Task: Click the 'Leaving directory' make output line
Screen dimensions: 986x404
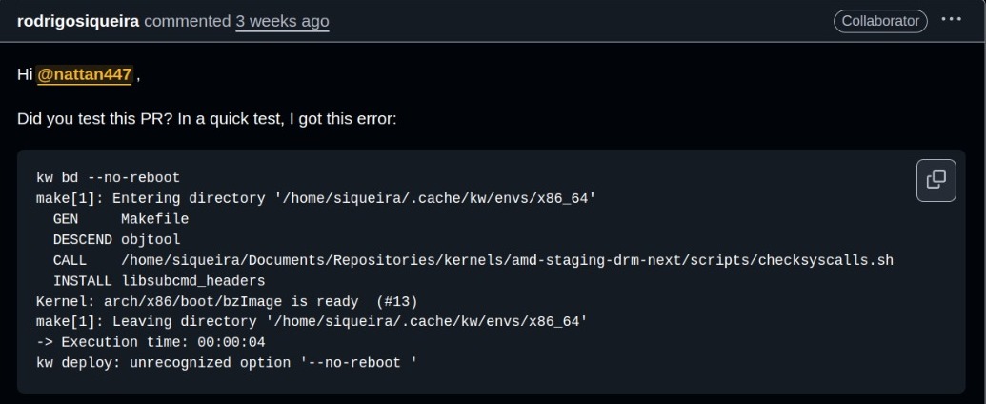Action: pyautogui.click(x=312, y=321)
